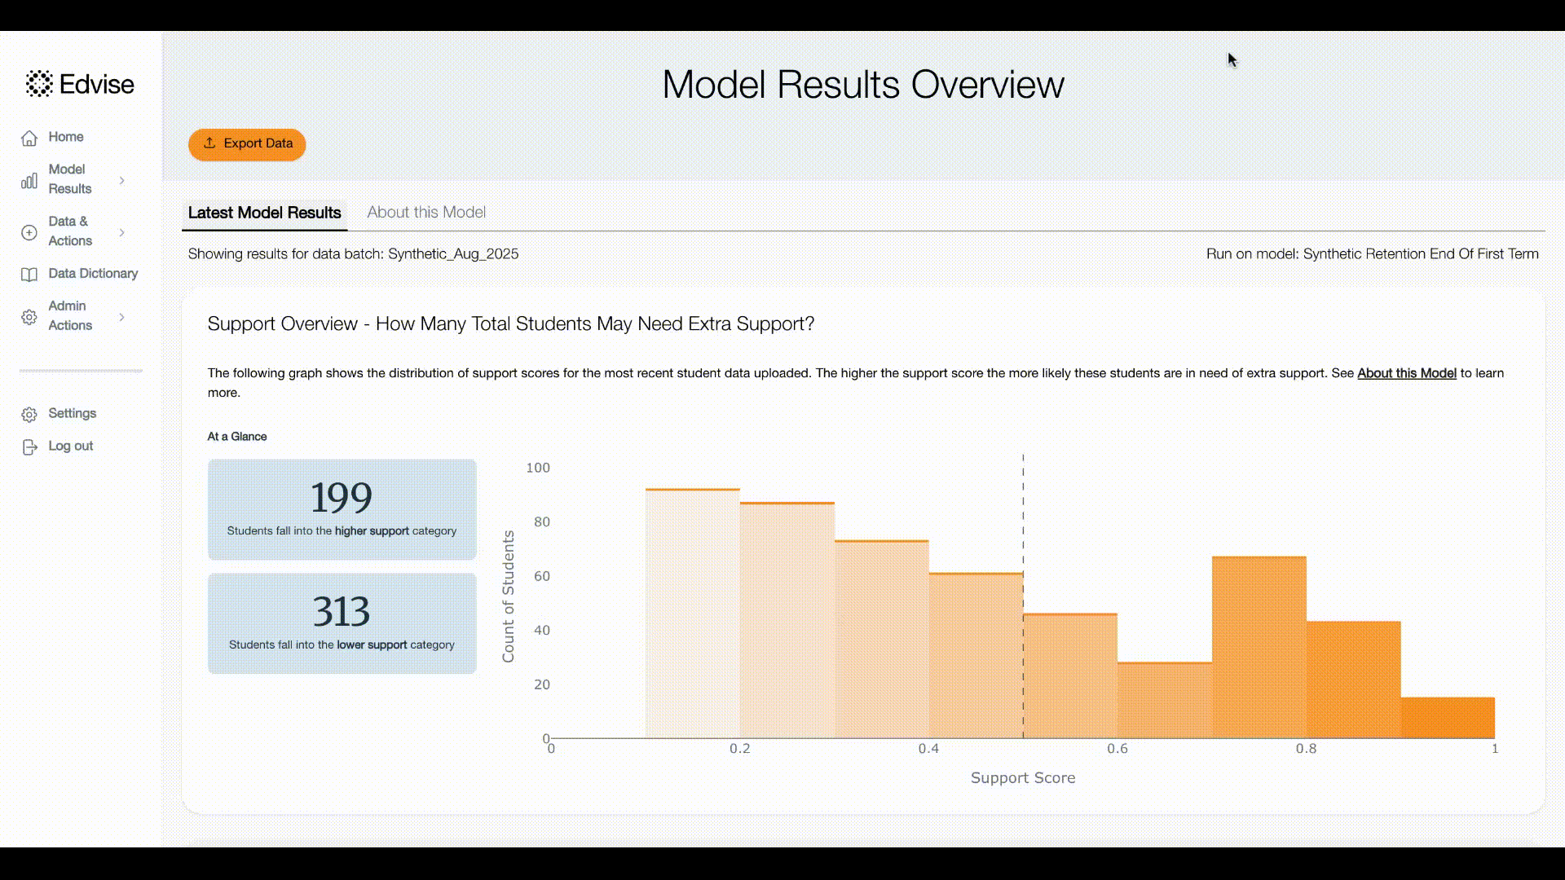Screen dimensions: 1565x880
Task: Follow the About this Model link
Action: (x=1406, y=373)
